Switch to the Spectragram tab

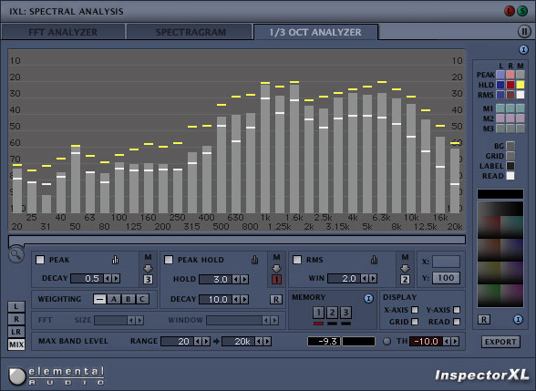click(191, 32)
